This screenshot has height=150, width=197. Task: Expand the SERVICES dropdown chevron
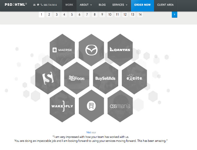[126, 5]
